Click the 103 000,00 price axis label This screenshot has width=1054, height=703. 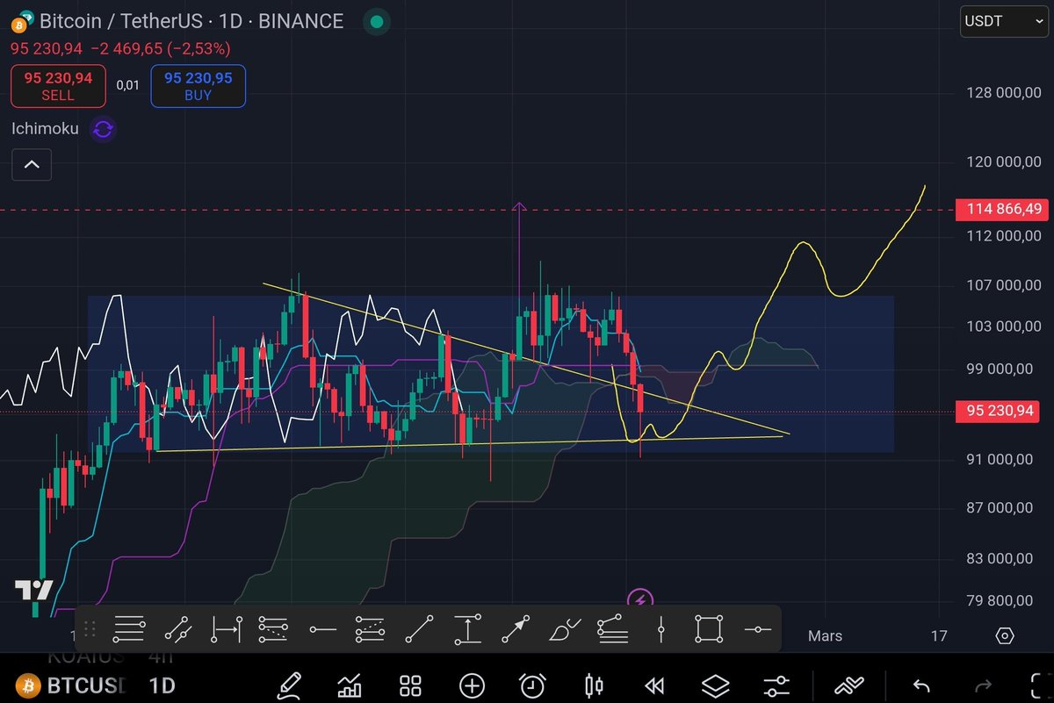tap(1002, 326)
